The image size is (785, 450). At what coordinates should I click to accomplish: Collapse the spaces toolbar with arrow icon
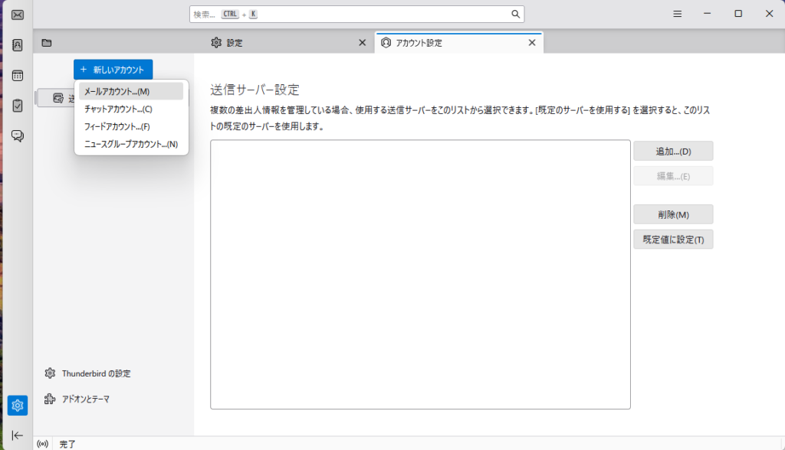point(17,435)
